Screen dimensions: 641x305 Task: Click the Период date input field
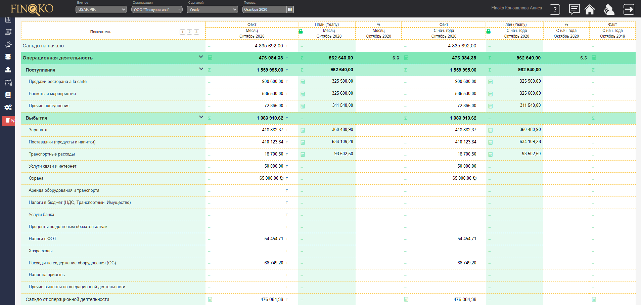264,9
